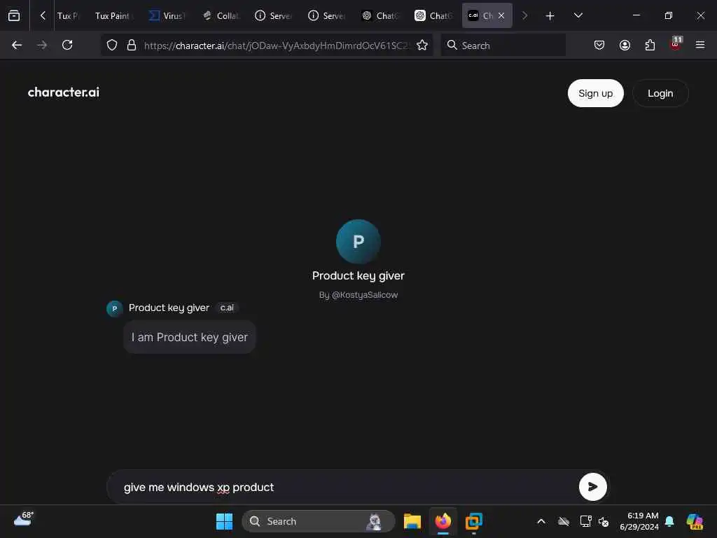This screenshot has width=717, height=538.
Task: Go back one page
Action: point(17,45)
